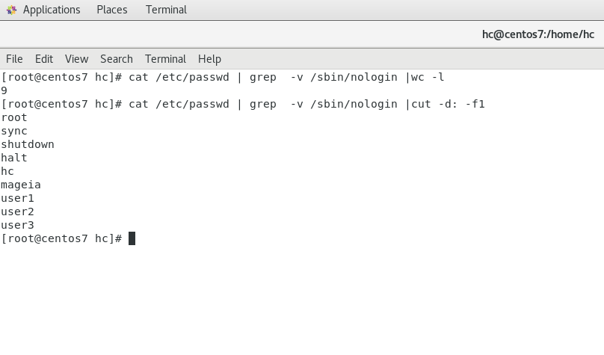Click the Applications menu icon
The image size is (604, 355).
pyautogui.click(x=11, y=10)
